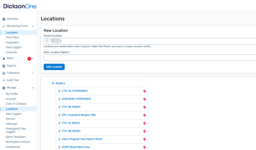Click the New Location Name field

[149, 58]
